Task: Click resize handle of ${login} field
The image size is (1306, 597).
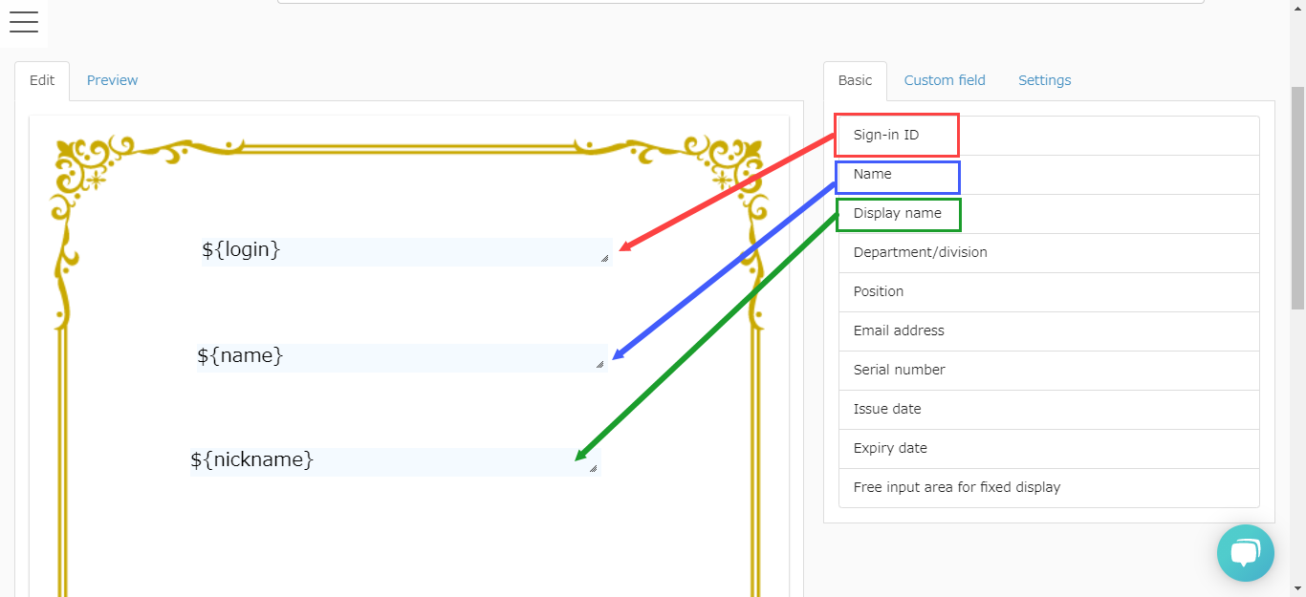Action: tap(604, 258)
